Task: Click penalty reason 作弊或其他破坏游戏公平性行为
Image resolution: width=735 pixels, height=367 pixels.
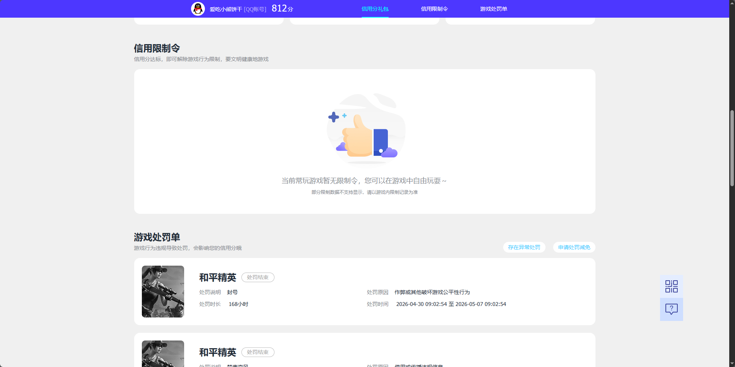Action: pos(432,292)
